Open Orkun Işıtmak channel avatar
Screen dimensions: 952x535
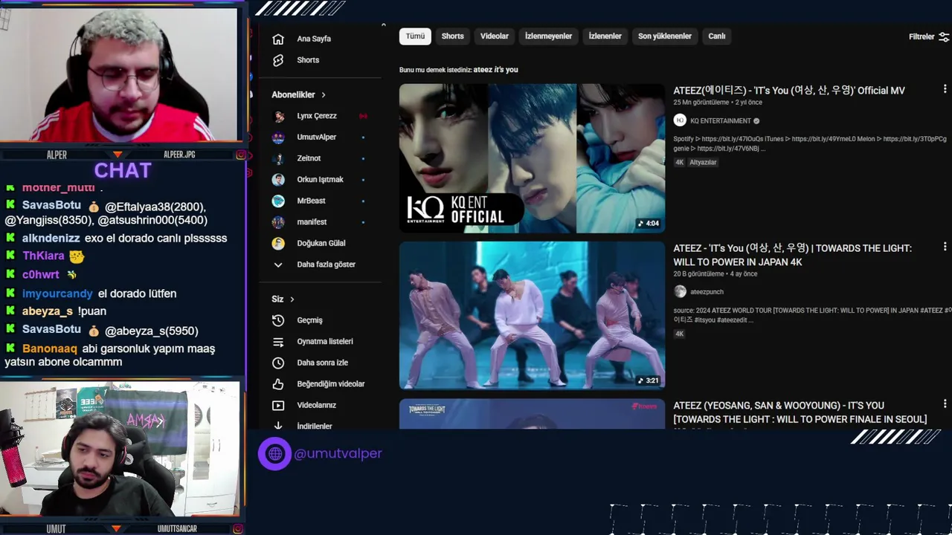pyautogui.click(x=278, y=180)
